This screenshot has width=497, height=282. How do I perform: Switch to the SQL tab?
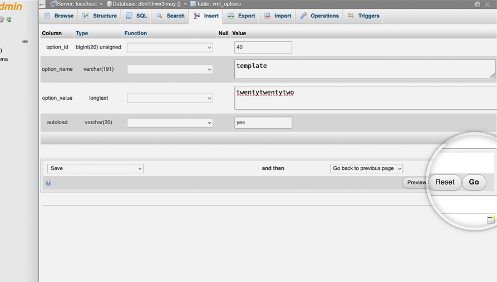pyautogui.click(x=136, y=16)
